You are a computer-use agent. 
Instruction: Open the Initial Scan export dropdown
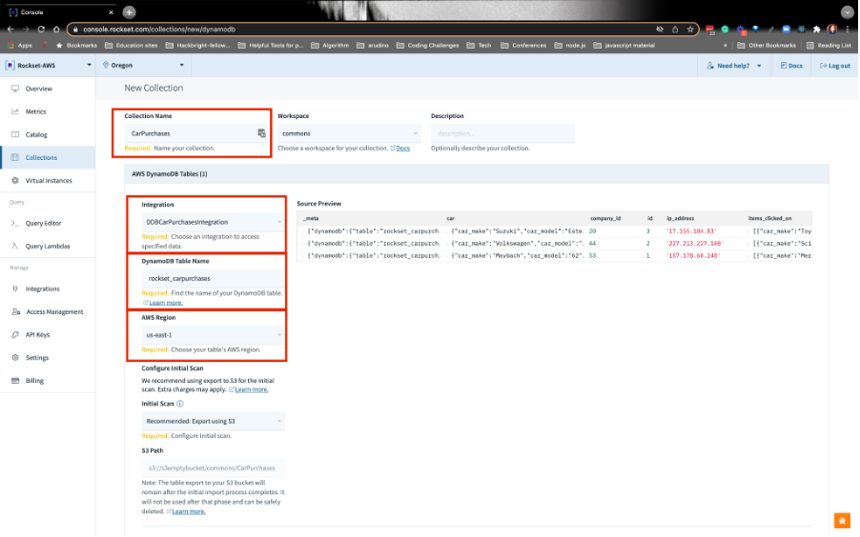(214, 422)
